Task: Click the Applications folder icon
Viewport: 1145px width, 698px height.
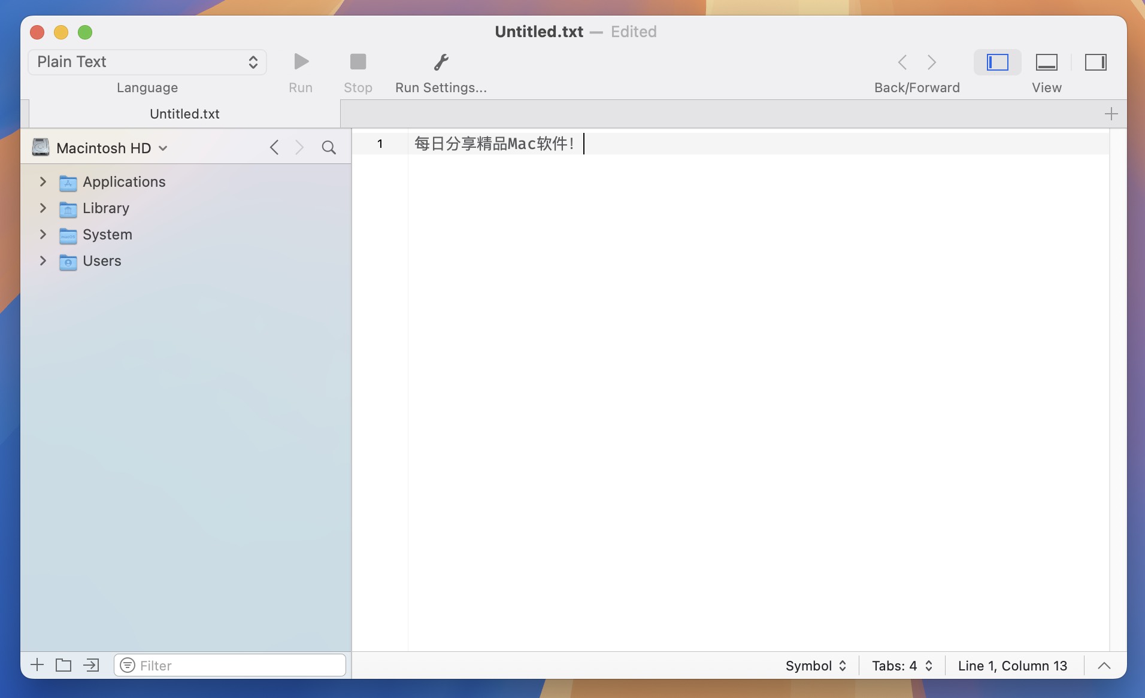Action: click(x=68, y=183)
